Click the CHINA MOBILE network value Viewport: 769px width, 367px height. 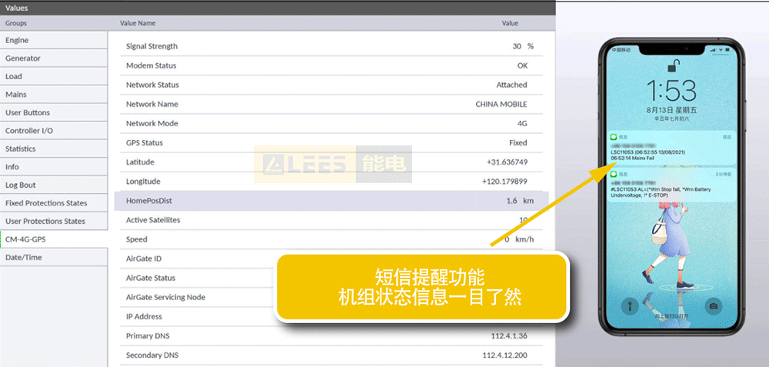point(501,104)
